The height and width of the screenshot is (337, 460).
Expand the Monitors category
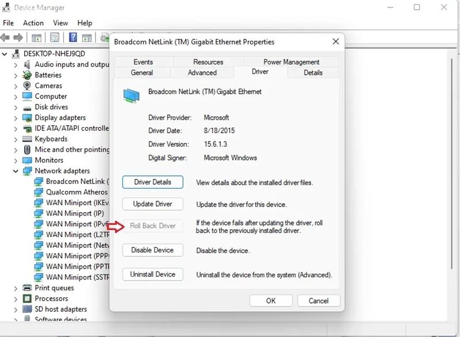point(16,160)
